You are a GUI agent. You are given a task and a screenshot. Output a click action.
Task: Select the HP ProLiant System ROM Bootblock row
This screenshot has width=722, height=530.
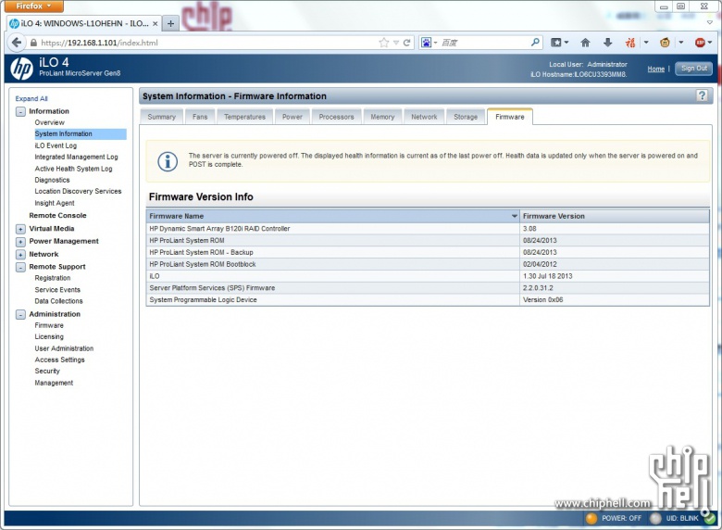[x=428, y=265]
